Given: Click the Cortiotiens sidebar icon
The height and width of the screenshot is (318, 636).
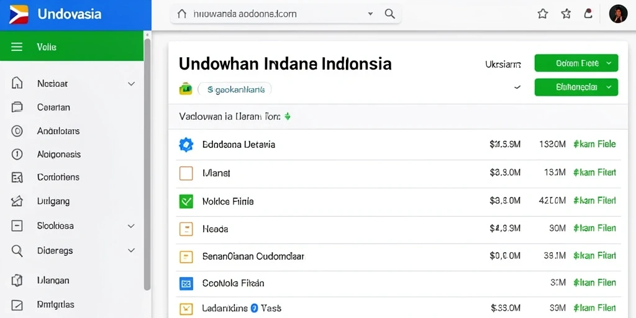Looking at the screenshot, I should 17,177.
